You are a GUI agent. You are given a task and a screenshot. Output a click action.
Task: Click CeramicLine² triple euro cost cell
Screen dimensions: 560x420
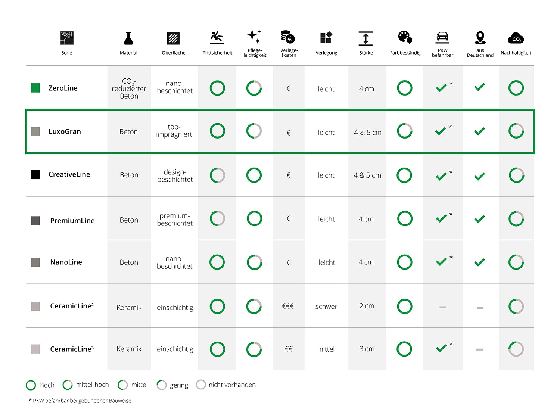point(288,306)
